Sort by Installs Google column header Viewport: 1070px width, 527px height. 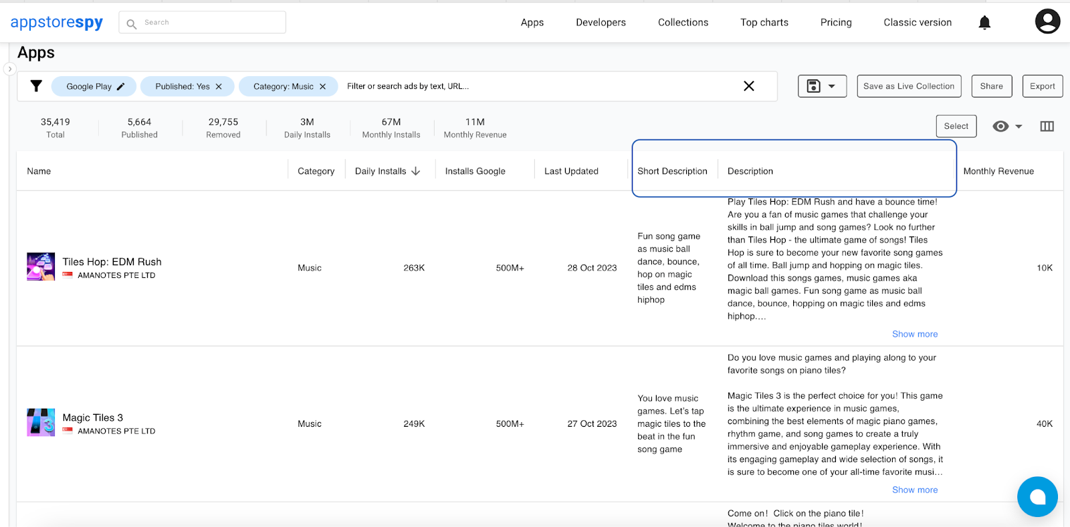click(475, 171)
